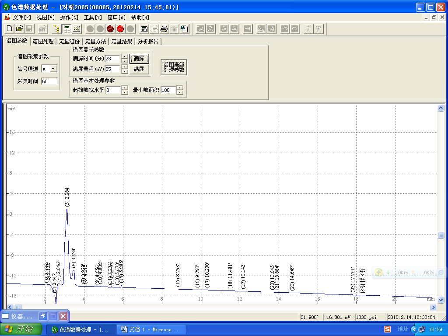
Task: Click the first gray circle toolbar icon
Action: 90,29
